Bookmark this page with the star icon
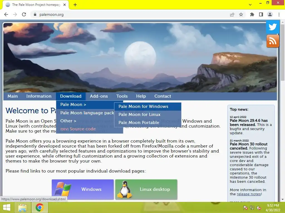 (x=241, y=14)
